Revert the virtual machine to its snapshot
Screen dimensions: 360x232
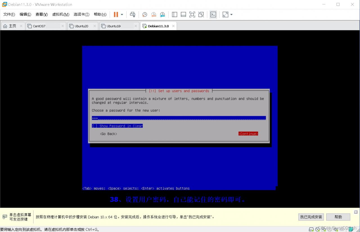click(x=154, y=15)
